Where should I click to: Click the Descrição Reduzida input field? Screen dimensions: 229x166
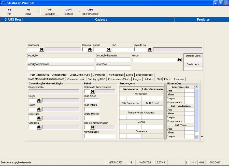pos(113,60)
